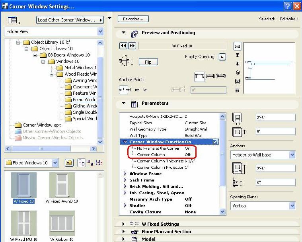This screenshot has height=242, width=302.
Task: Expand the Sash Frame parameter group
Action: tap(125, 180)
